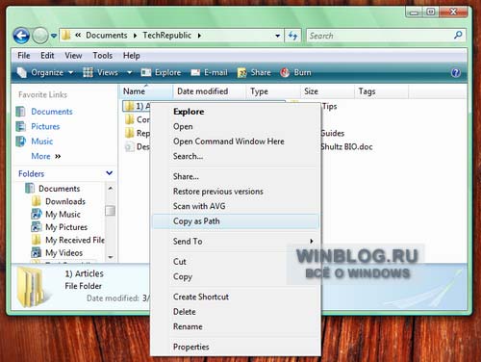Choose Rename in the context menu
Screen dimensions: 481x362
236,326
